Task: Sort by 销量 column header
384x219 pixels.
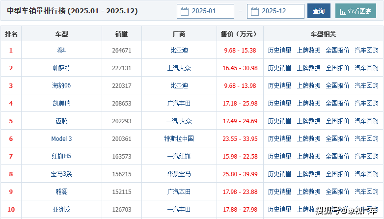Action: tap(121, 34)
